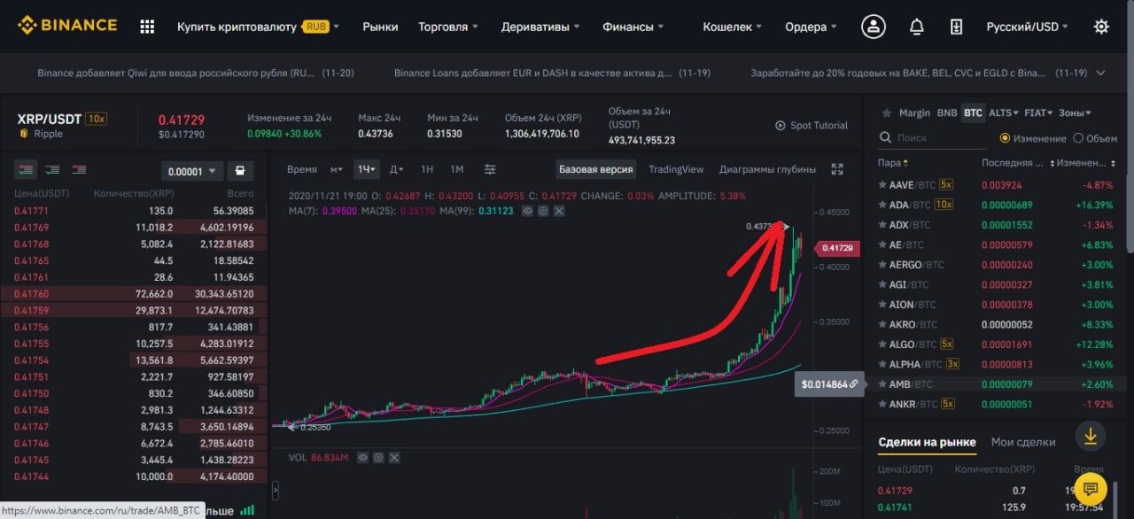Toggle MA indicator visibility eye
1134x519 pixels.
click(528, 211)
